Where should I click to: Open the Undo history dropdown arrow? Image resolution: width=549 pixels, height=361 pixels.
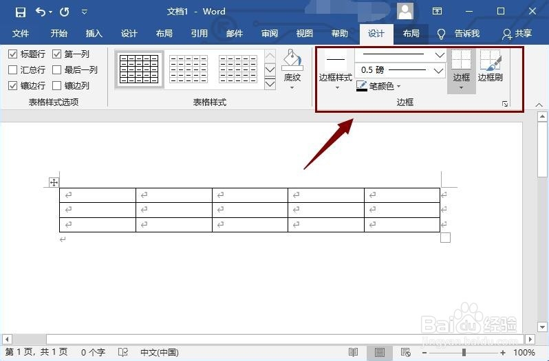tap(50, 12)
